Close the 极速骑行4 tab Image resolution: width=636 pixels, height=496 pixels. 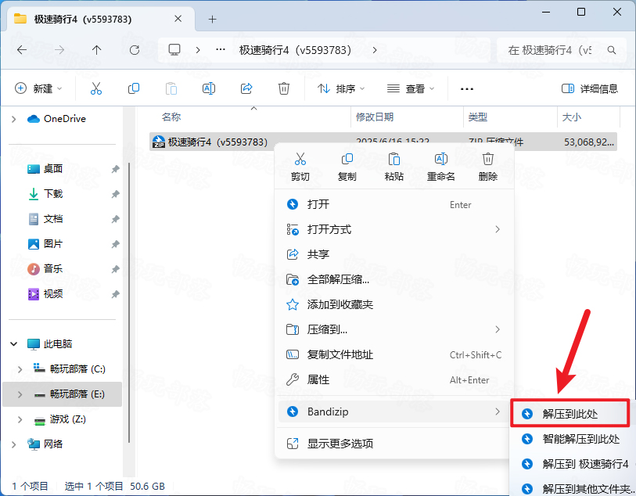coord(178,19)
